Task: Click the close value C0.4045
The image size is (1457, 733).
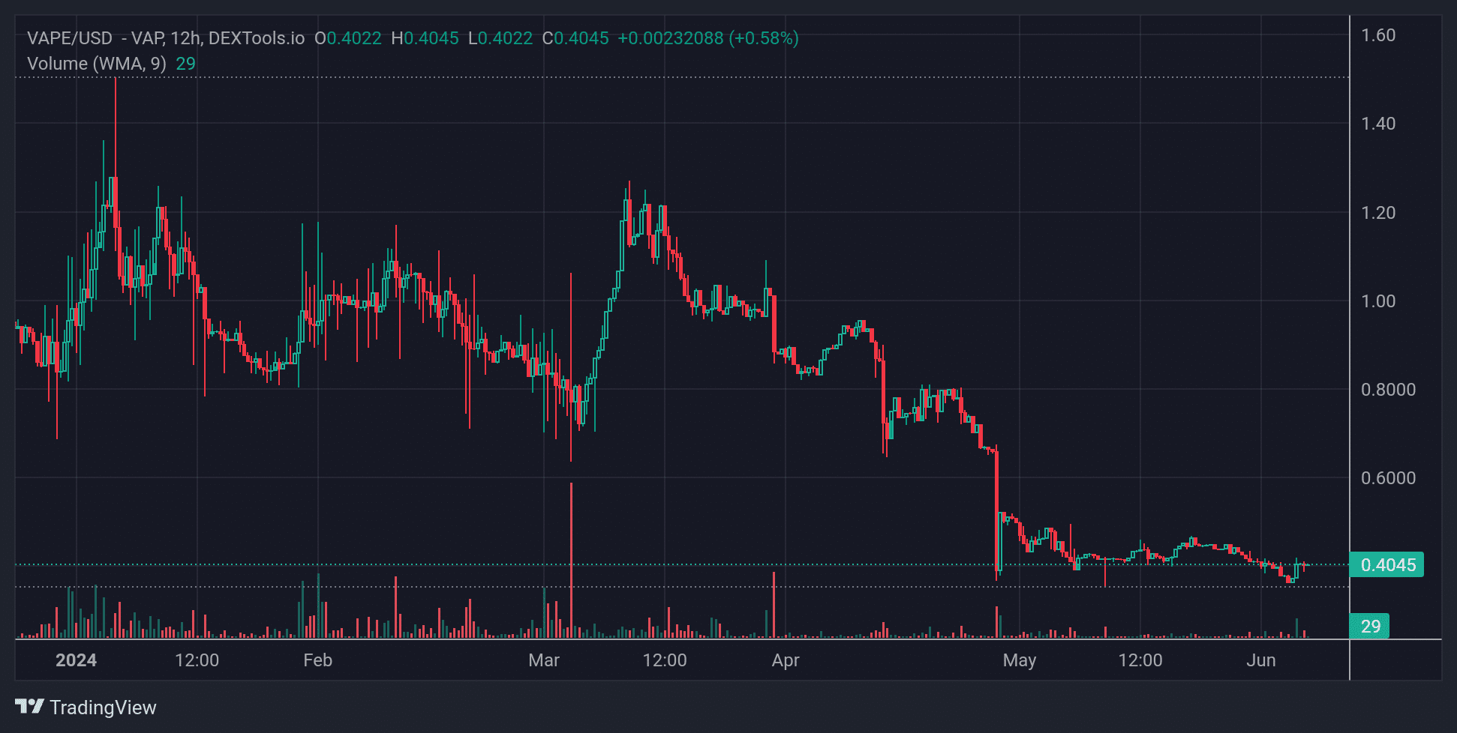Action: pos(575,38)
